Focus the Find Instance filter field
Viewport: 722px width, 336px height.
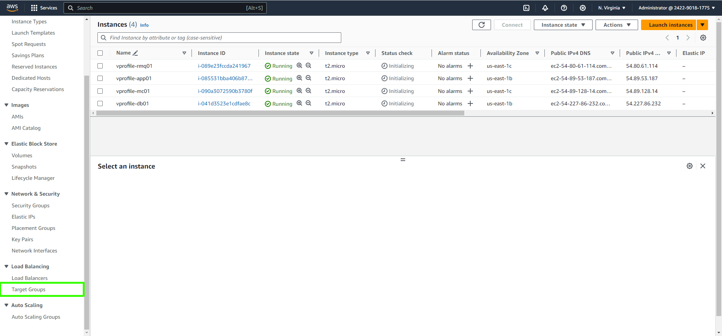(219, 38)
